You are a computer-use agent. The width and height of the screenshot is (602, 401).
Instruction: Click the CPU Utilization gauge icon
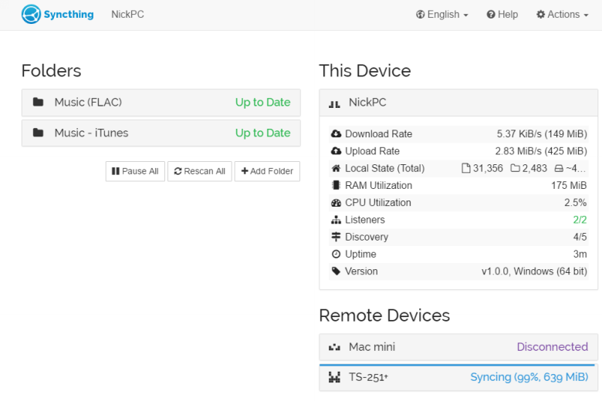coord(336,203)
